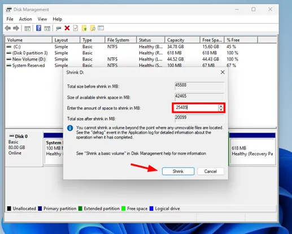Click the Connect/rescan disk toolbar icon

click(x=58, y=28)
